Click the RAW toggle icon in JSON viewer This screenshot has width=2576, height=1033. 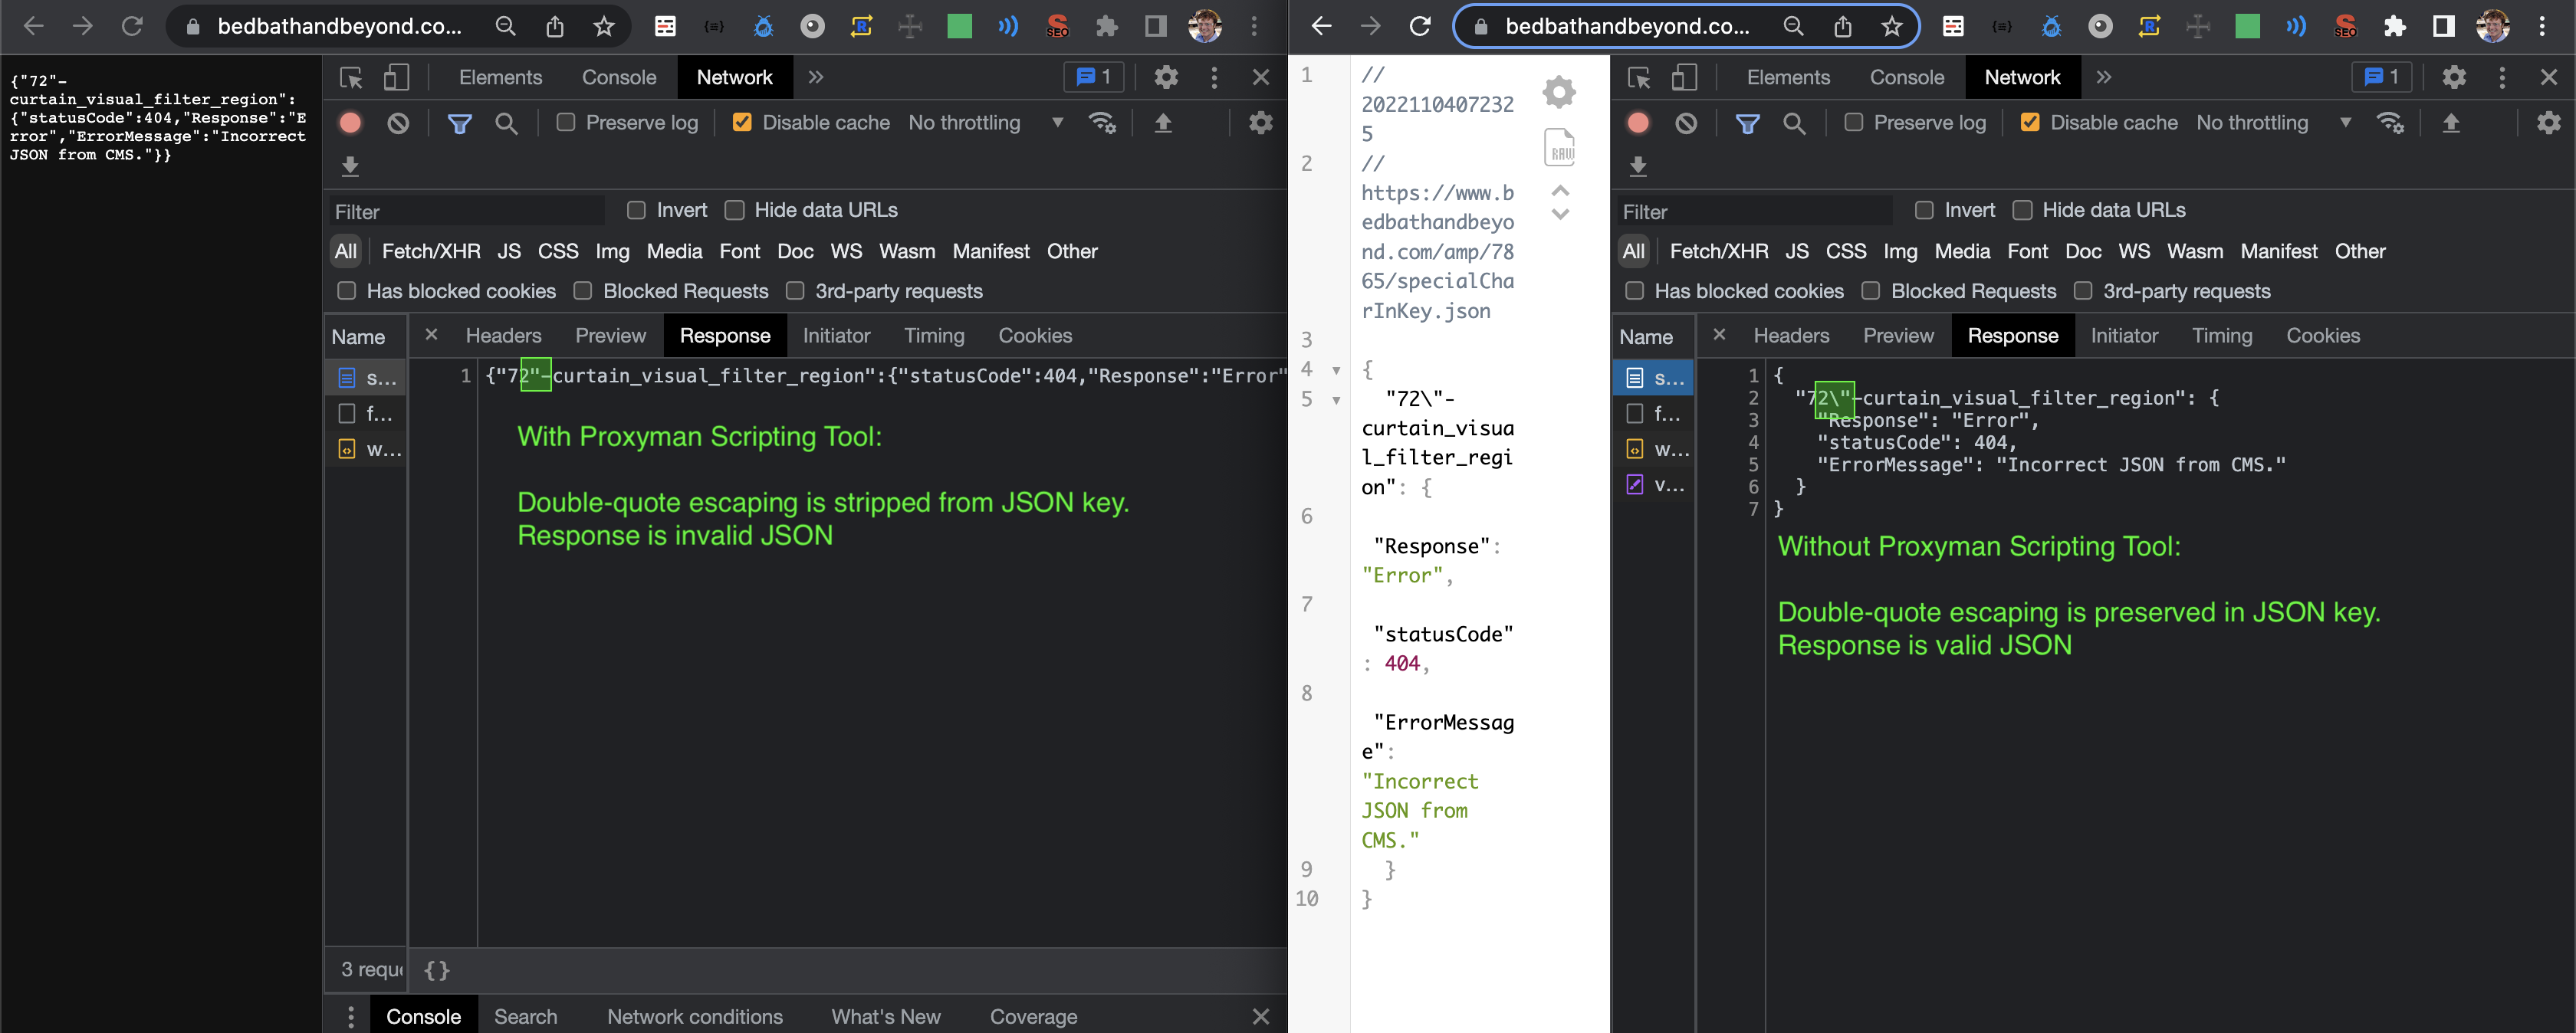(1559, 147)
